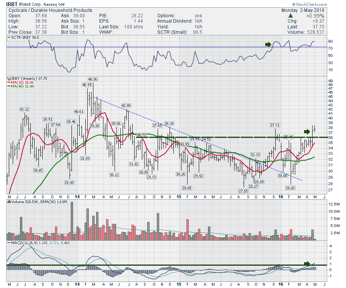
Task: Click the Open value 37.69
Action: pos(41,16)
